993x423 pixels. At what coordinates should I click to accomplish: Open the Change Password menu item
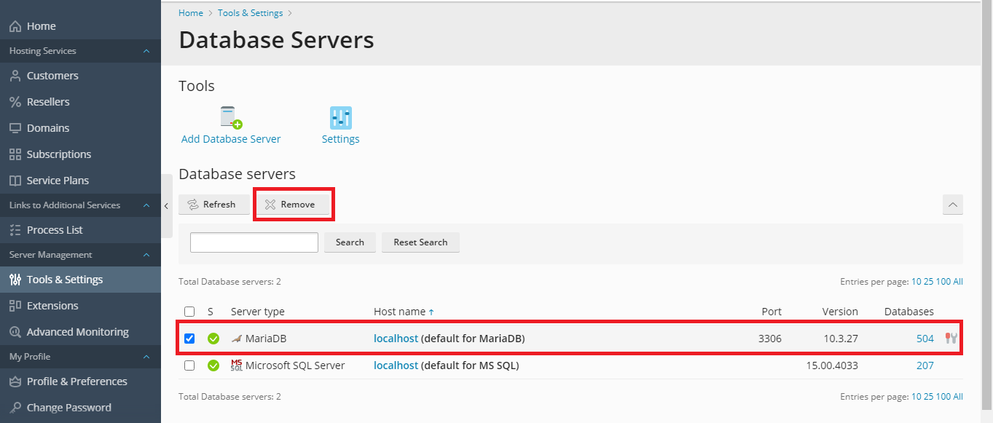[x=80, y=408]
